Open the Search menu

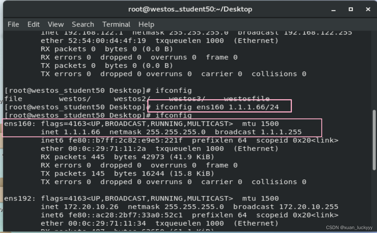pos(83,24)
